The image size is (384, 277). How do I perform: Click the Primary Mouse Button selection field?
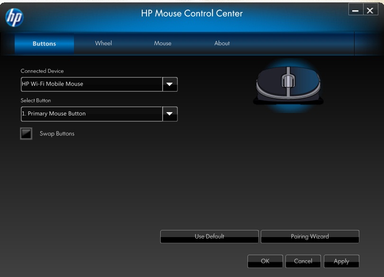91,114
